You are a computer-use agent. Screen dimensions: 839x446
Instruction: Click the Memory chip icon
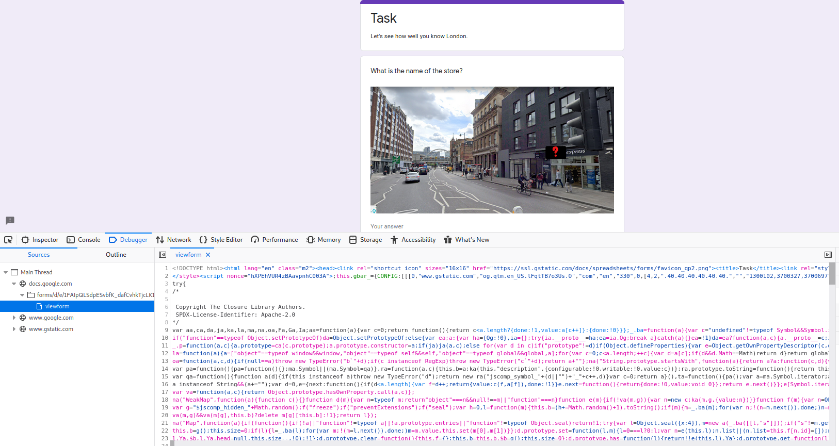pos(311,240)
